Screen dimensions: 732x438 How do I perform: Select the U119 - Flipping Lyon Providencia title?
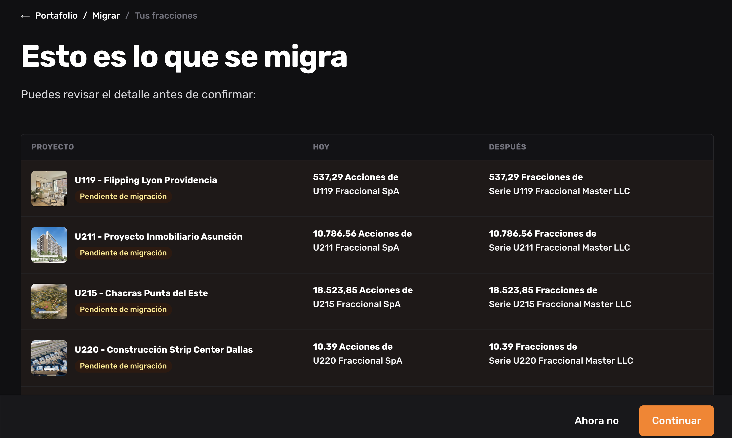[x=146, y=180]
